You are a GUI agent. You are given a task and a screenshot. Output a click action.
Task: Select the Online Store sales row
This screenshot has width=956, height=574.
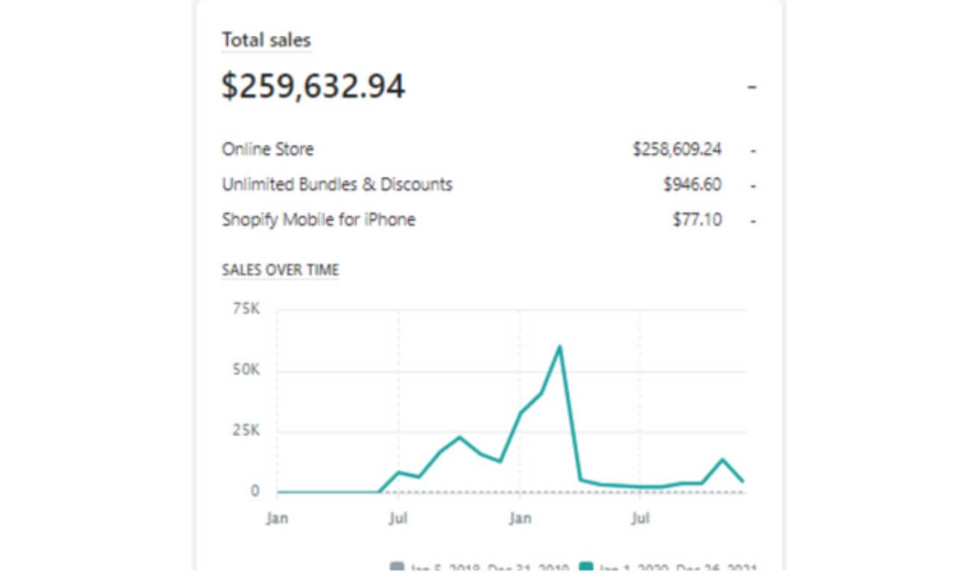pyautogui.click(x=267, y=149)
